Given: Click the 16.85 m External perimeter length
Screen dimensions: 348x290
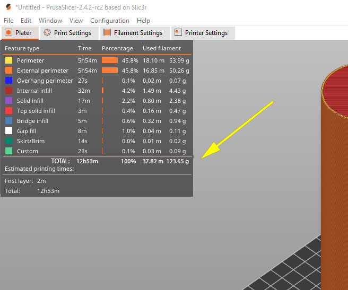Looking at the screenshot, I should click(x=154, y=71).
